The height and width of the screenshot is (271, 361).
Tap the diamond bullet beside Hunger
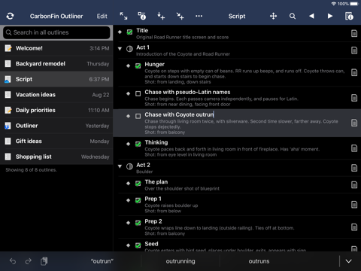point(128,65)
